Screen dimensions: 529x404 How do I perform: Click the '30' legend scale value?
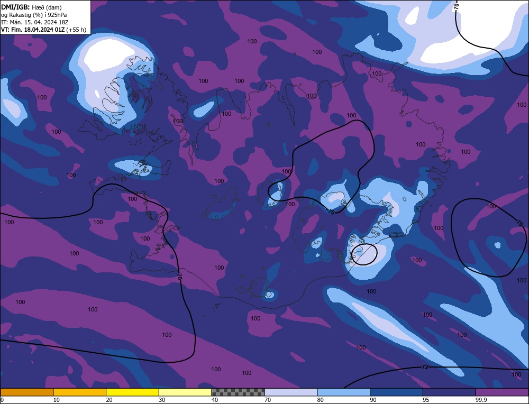[162, 400]
